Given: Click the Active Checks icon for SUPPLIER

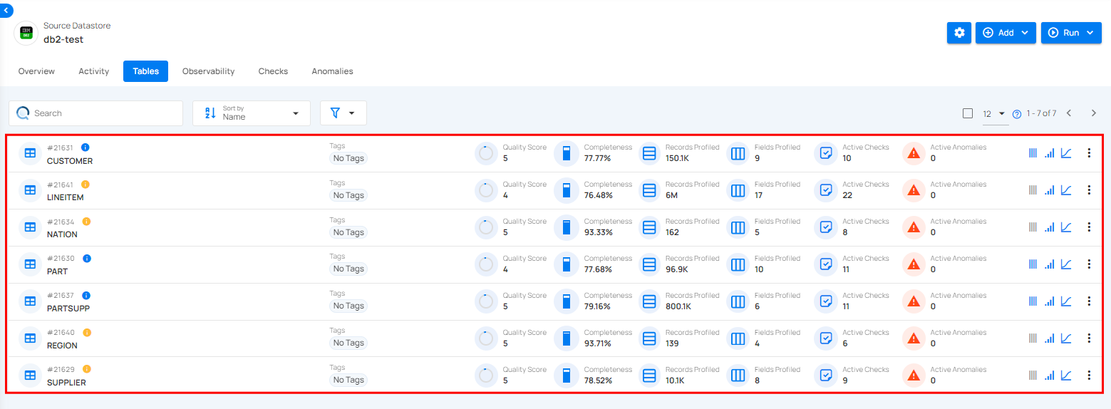Looking at the screenshot, I should coord(825,375).
